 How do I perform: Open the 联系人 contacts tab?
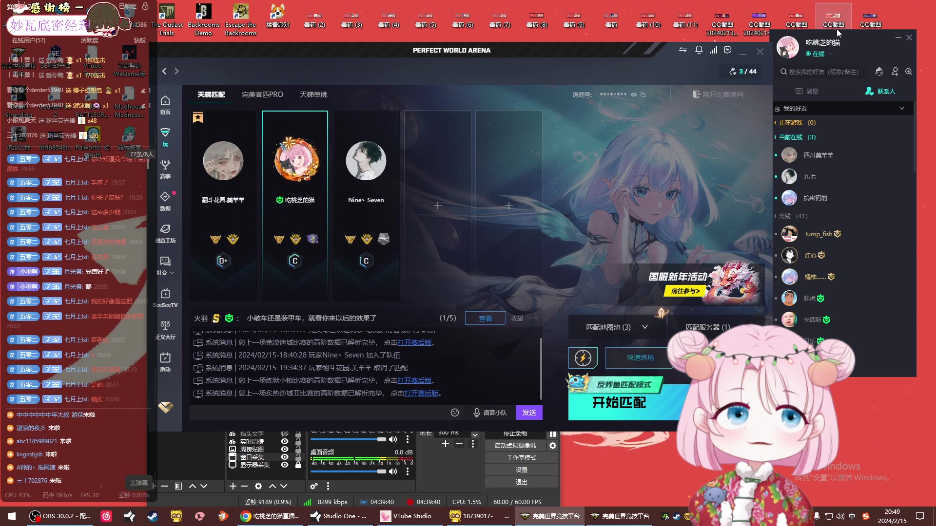coord(880,91)
